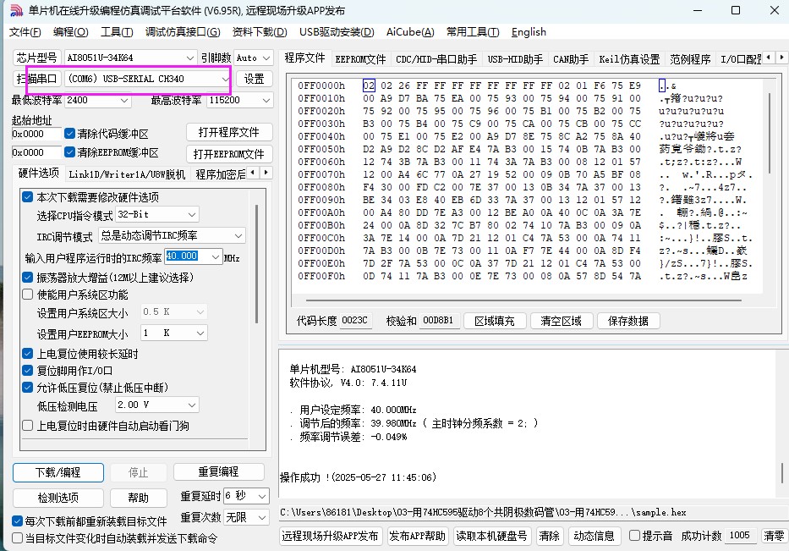Enable 当目标文件变化时自动装载 checkbox
The width and height of the screenshot is (789, 551).
17,538
